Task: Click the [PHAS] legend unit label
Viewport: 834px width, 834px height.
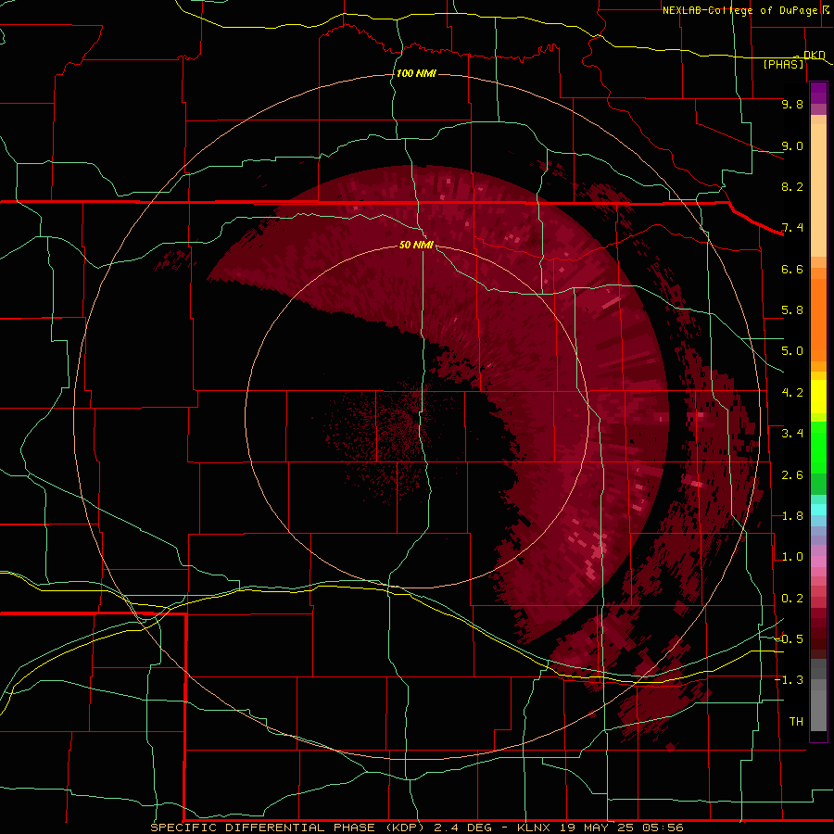Action: (x=783, y=65)
